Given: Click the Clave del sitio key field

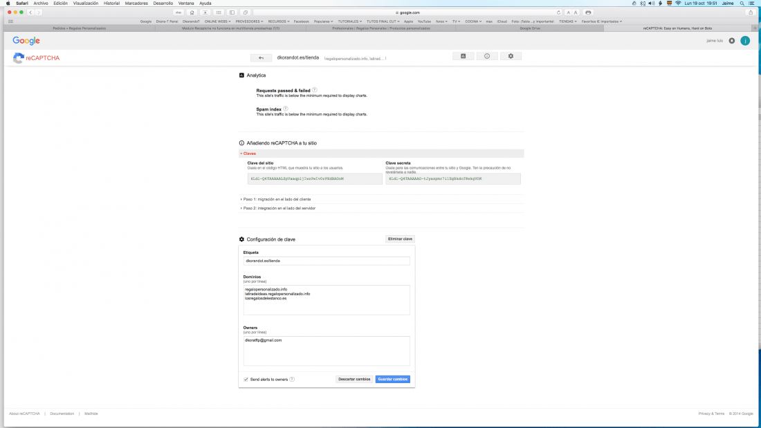Looking at the screenshot, I should click(x=315, y=178).
